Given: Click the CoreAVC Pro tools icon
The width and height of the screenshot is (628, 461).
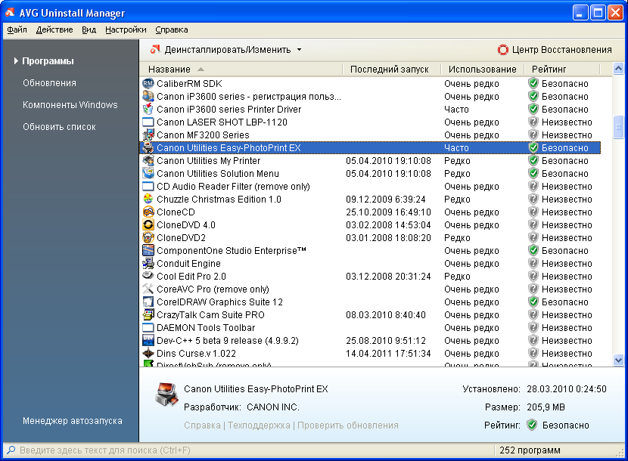Looking at the screenshot, I should (x=148, y=289).
